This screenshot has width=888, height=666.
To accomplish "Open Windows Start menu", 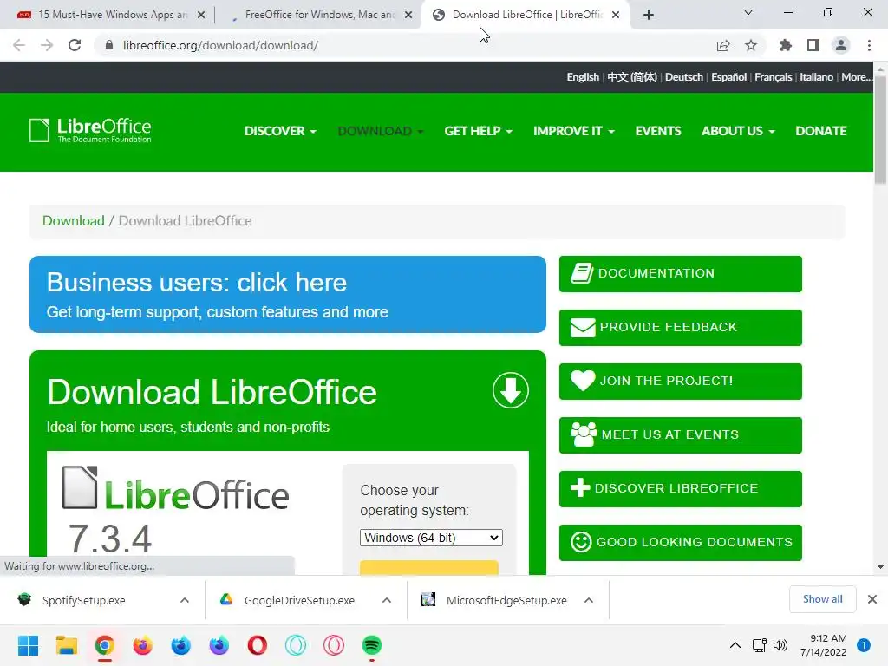I will coord(28,645).
